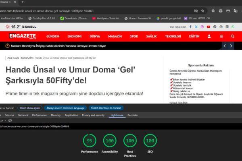Open the hamburger menu in the navbar
Screen dimensions: 242x161
point(221,36)
